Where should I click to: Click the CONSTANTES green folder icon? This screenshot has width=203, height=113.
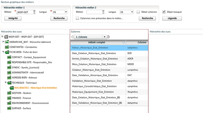point(7,47)
